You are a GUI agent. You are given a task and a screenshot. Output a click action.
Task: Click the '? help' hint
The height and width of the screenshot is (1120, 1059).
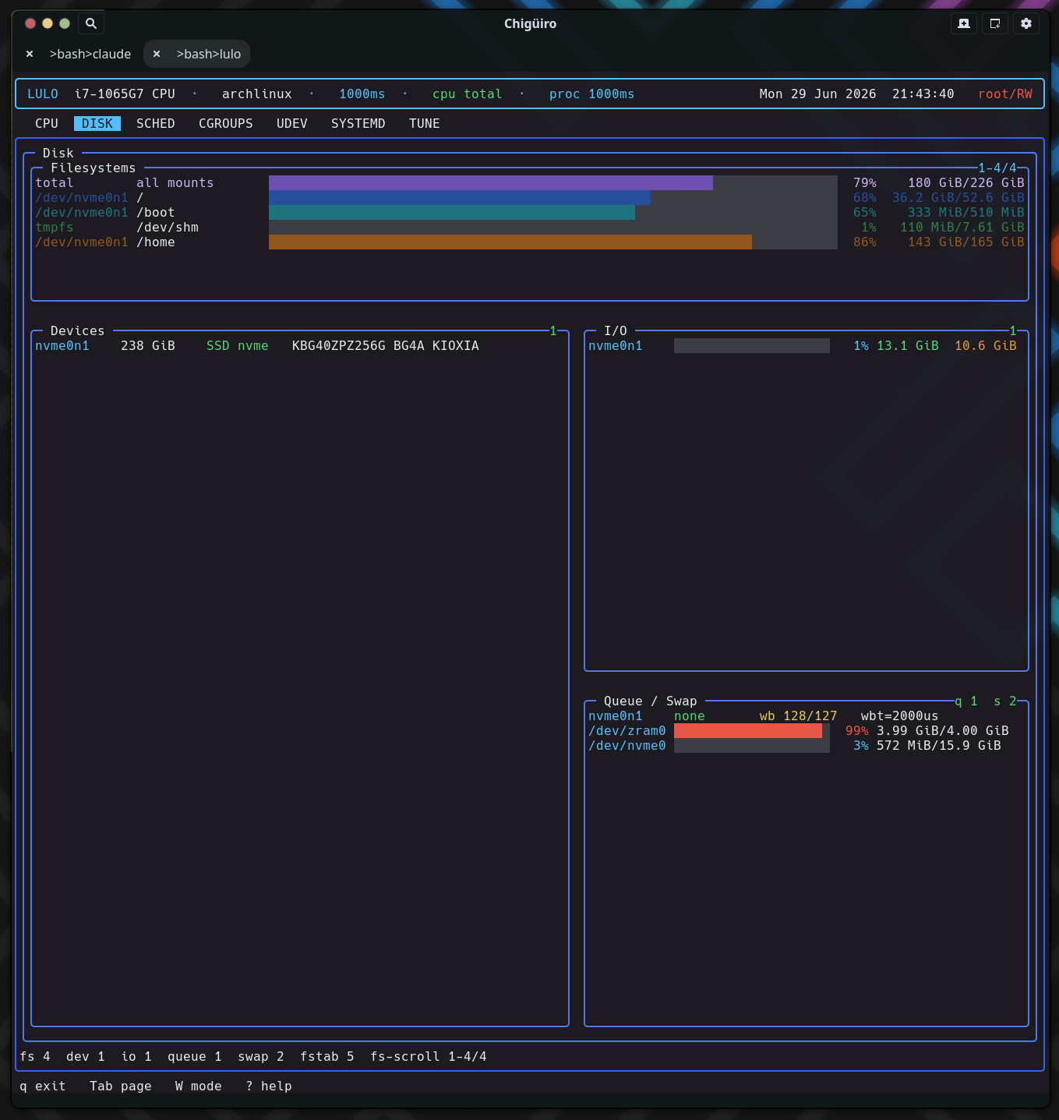click(x=269, y=1086)
